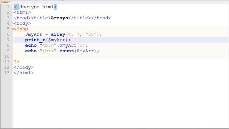The height and width of the screenshot is (129, 229).
Task: Click the "<head>" tag on line 3
Action: click(22, 18)
